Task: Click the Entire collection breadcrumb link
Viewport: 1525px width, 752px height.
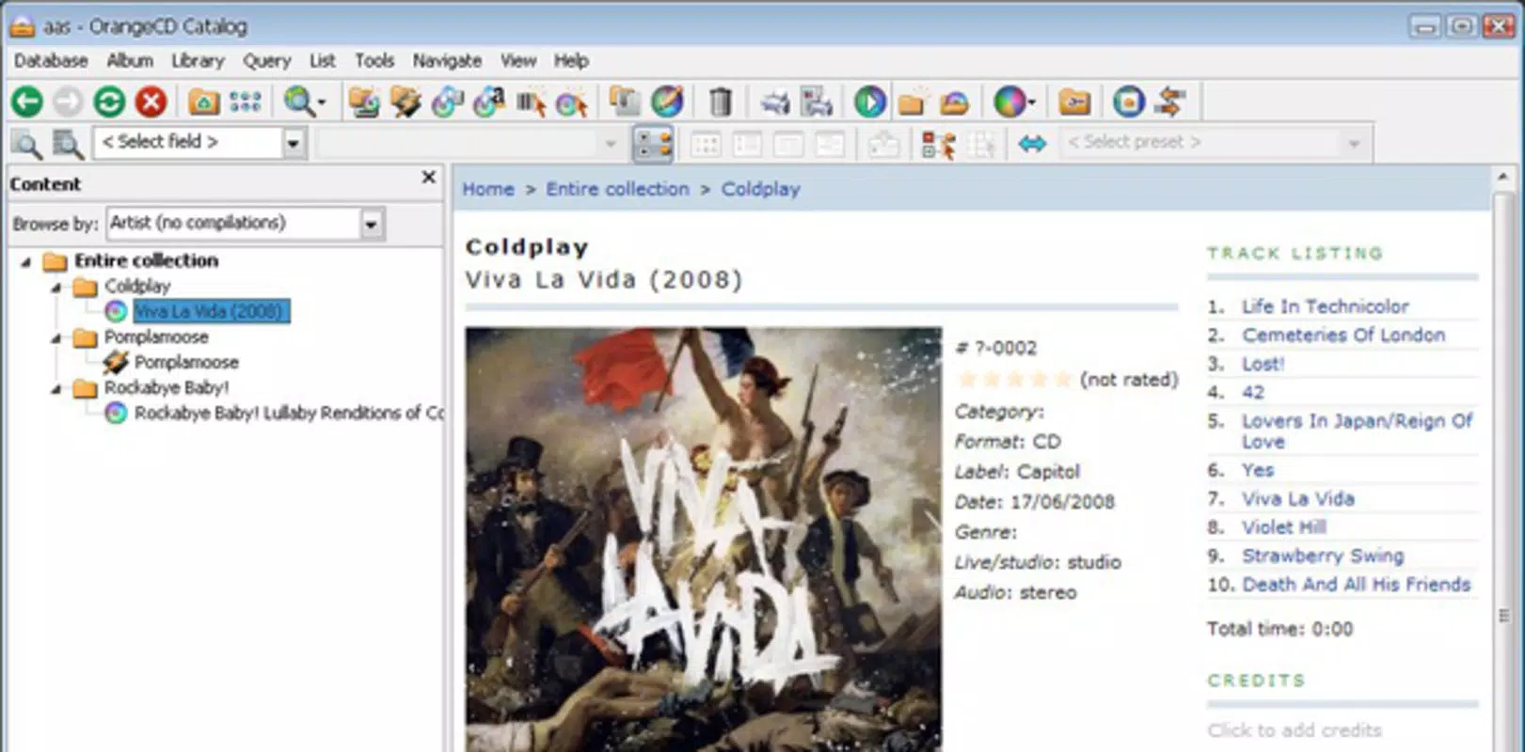Action: pyautogui.click(x=618, y=189)
